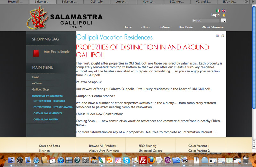Viewport: 256px width, 167px height.
Task: Open Real Estate in top navigation
Action: coord(186,27)
